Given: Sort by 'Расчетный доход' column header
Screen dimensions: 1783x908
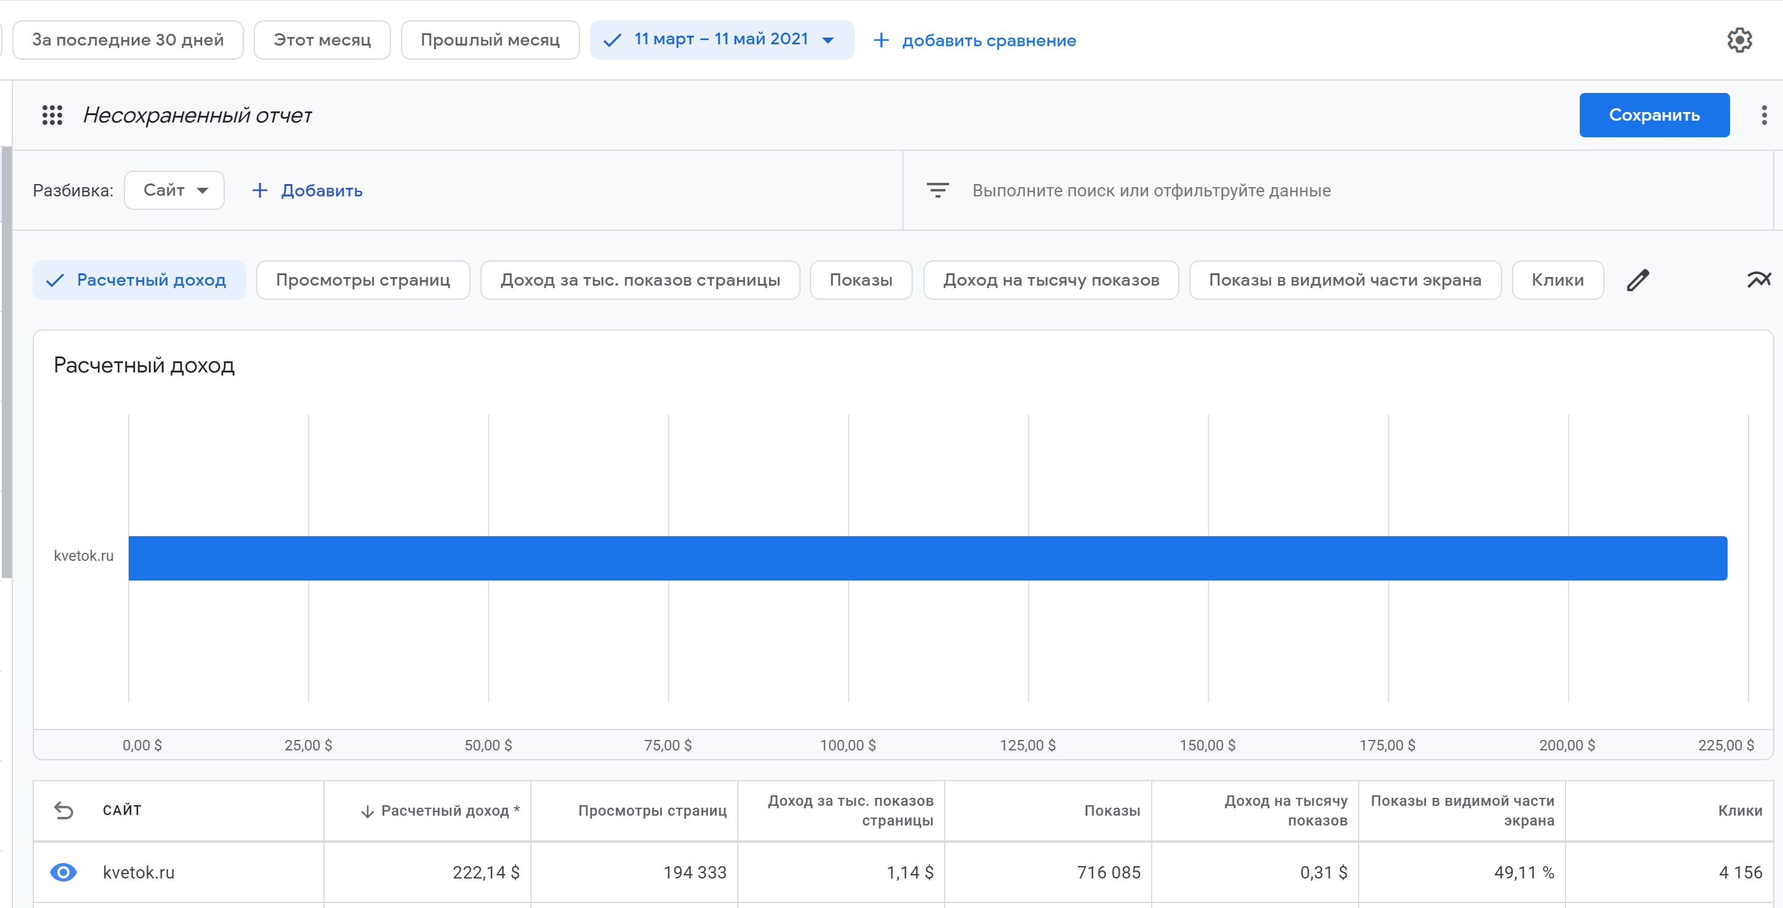Looking at the screenshot, I should (x=443, y=810).
